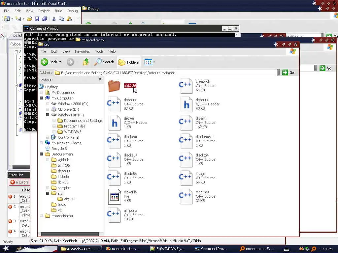This screenshot has width=338, height=253.
Task: Go up one folder level icon
Action: click(86, 62)
